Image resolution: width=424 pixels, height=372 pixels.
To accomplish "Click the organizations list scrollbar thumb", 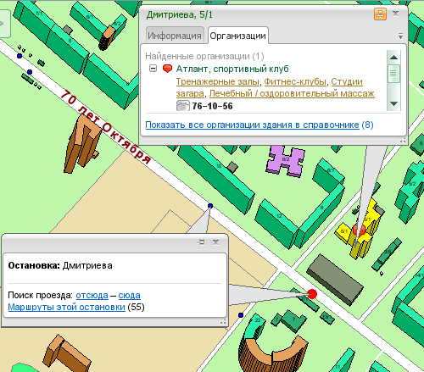I will point(393,74).
